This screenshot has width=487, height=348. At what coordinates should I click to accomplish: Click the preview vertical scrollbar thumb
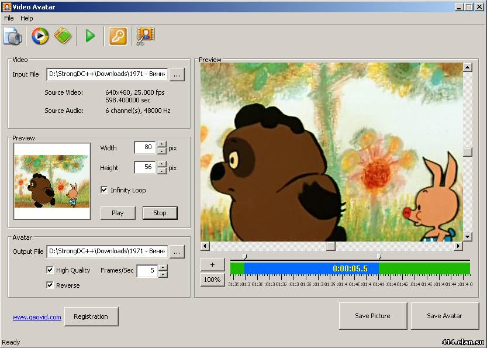pyautogui.click(x=468, y=151)
